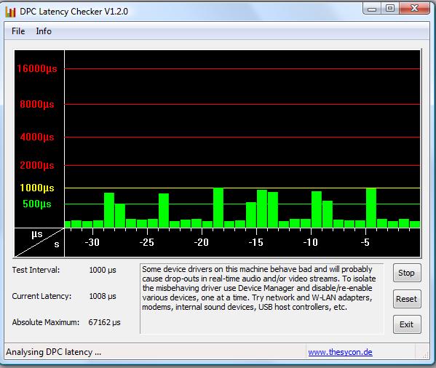The width and height of the screenshot is (436, 368).
Task: Minimize the DPC Latency Checker window
Action: click(x=372, y=9)
